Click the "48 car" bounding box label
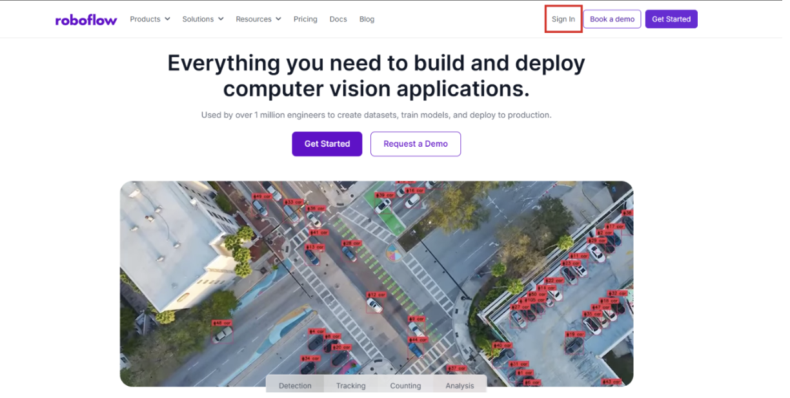Viewport: 790px width, 398px height. pyautogui.click(x=221, y=322)
